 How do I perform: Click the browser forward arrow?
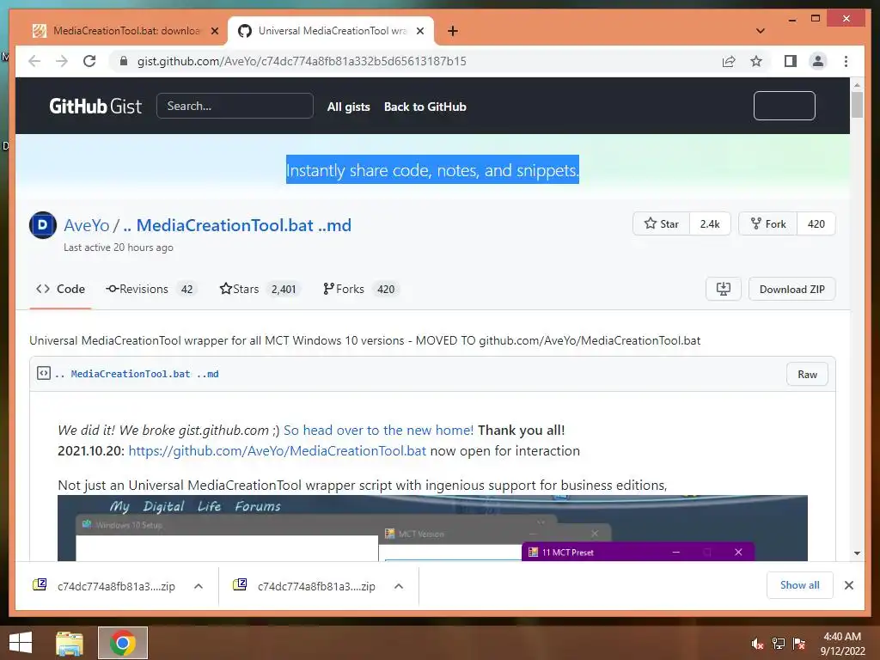coord(62,61)
